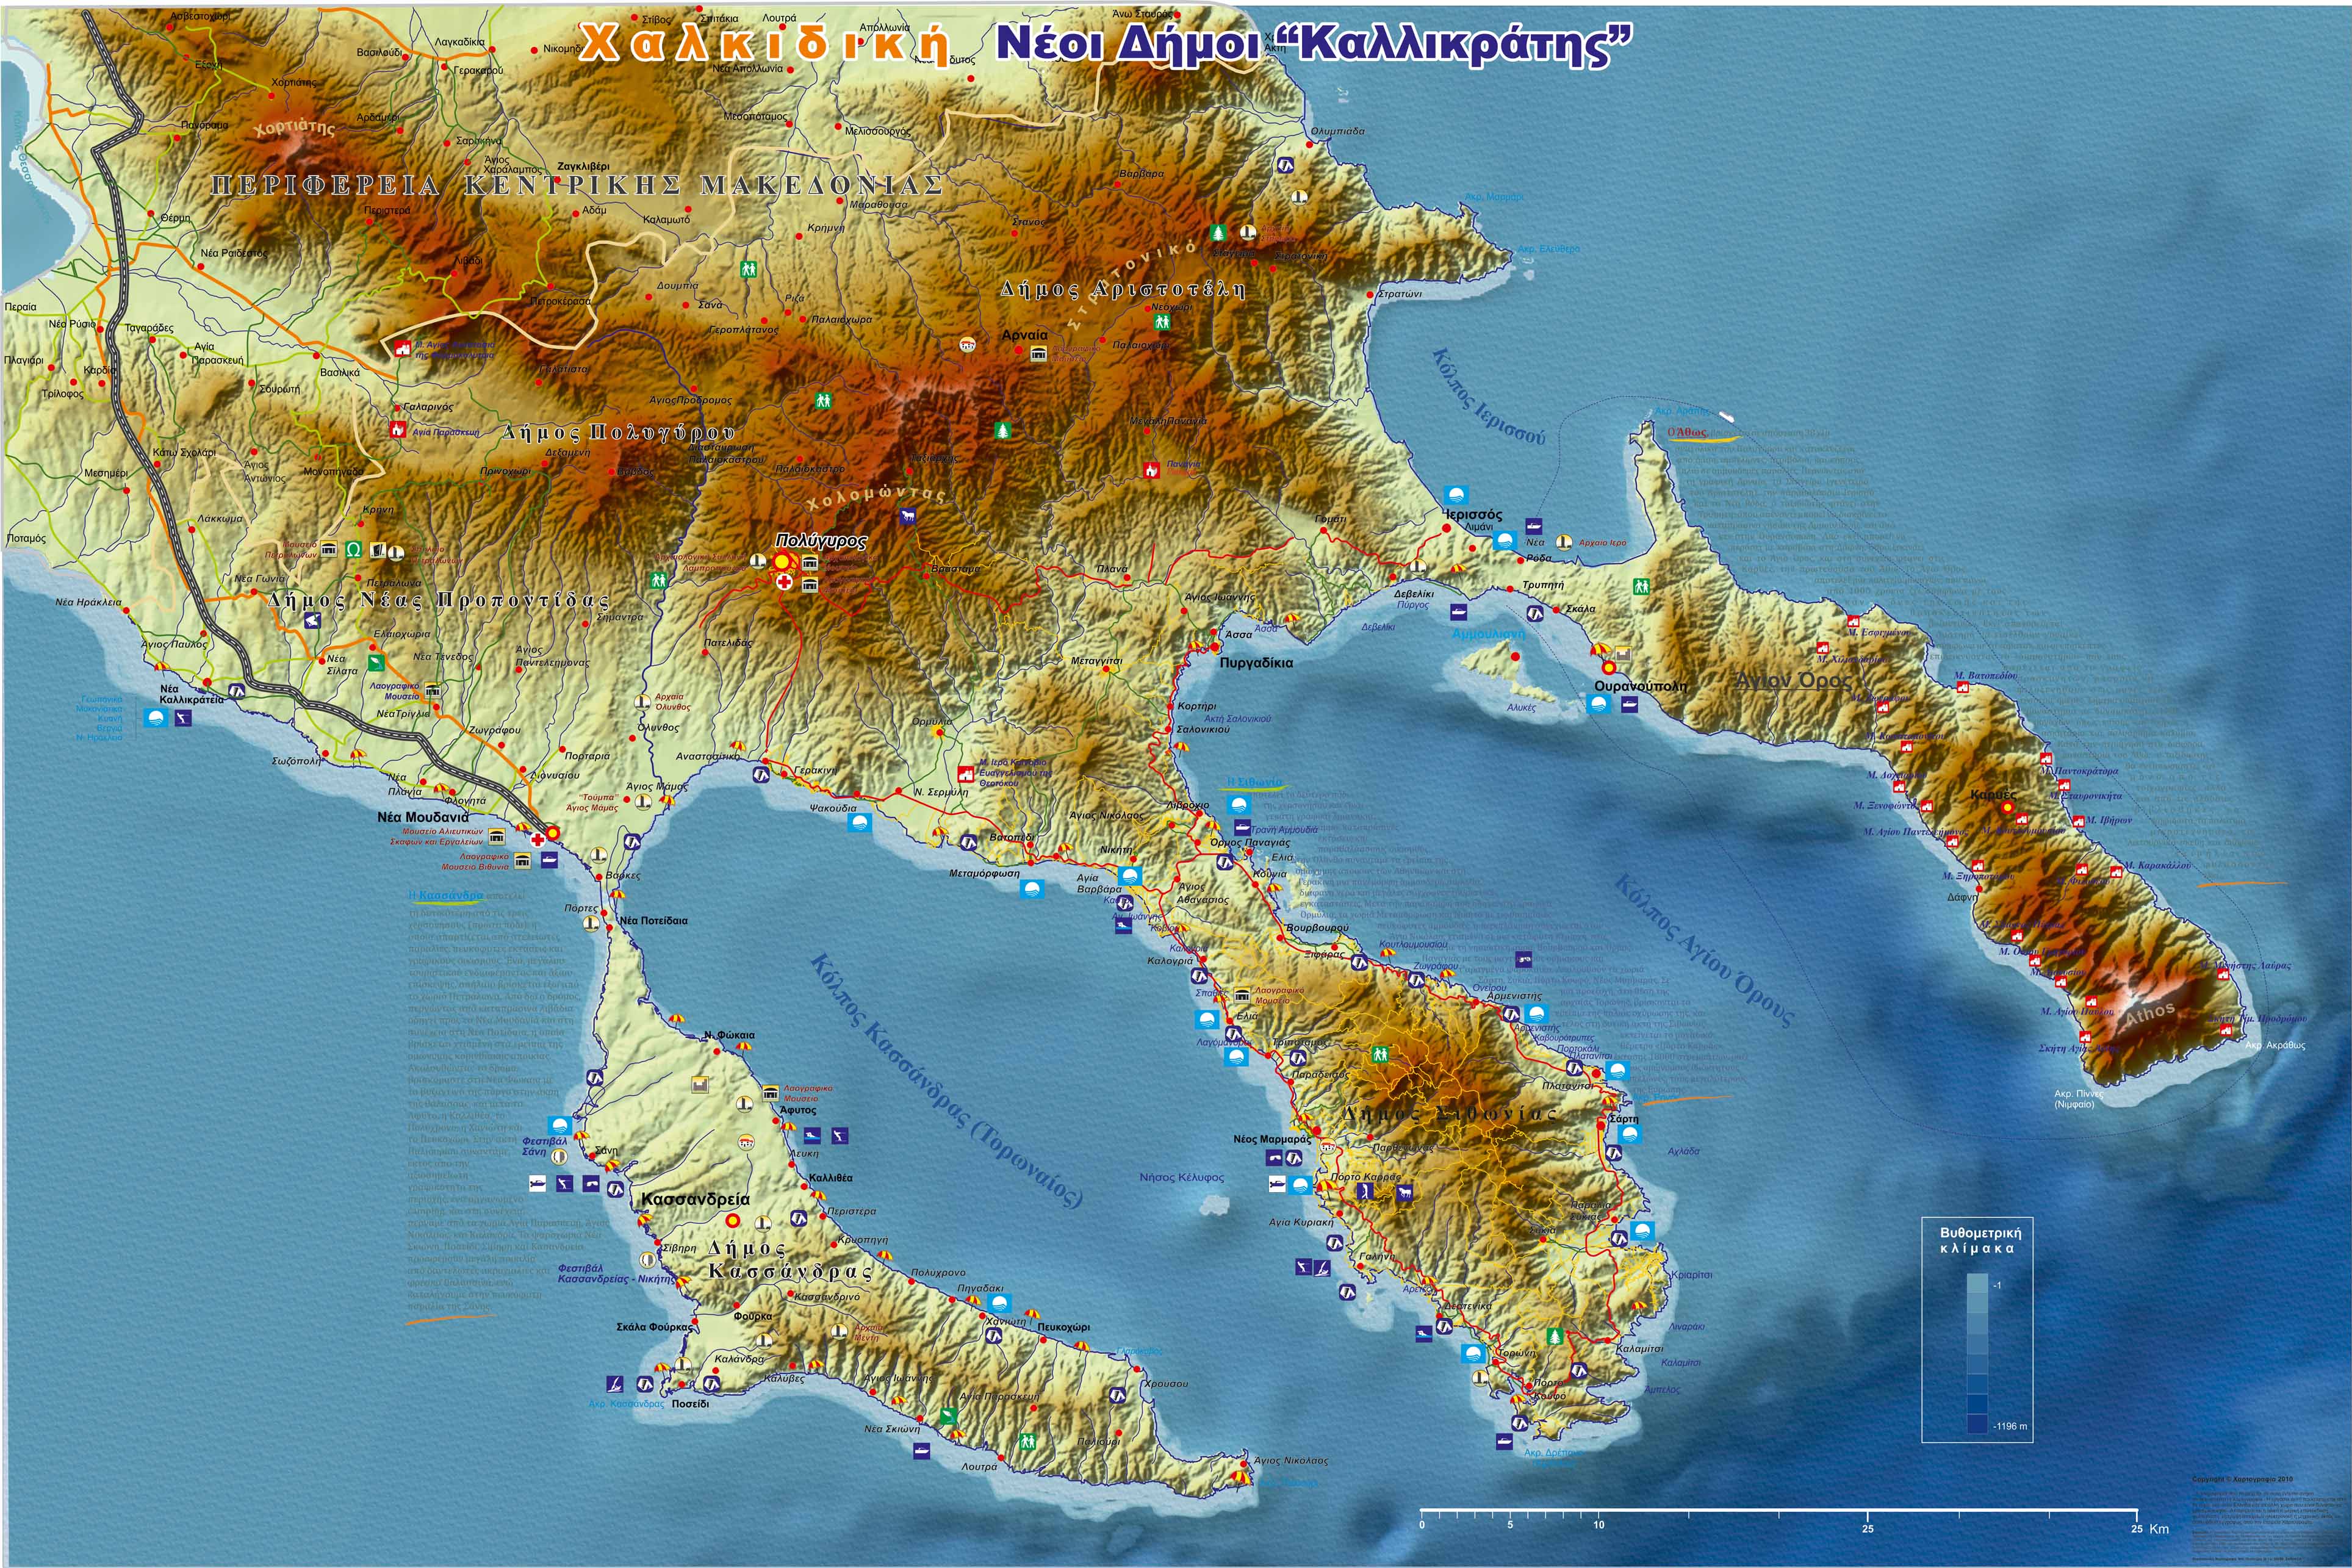
Task: Click the castle tower icon at Ουρανούπολη
Action: (1623, 655)
